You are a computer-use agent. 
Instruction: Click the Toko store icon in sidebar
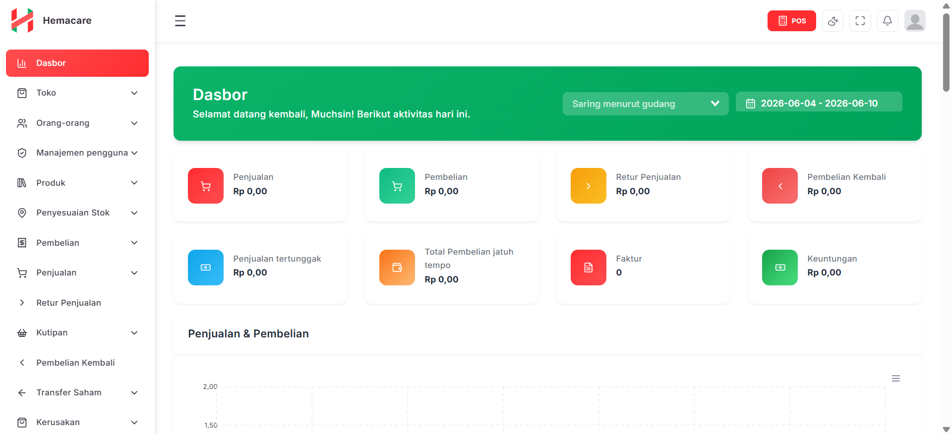pos(22,93)
